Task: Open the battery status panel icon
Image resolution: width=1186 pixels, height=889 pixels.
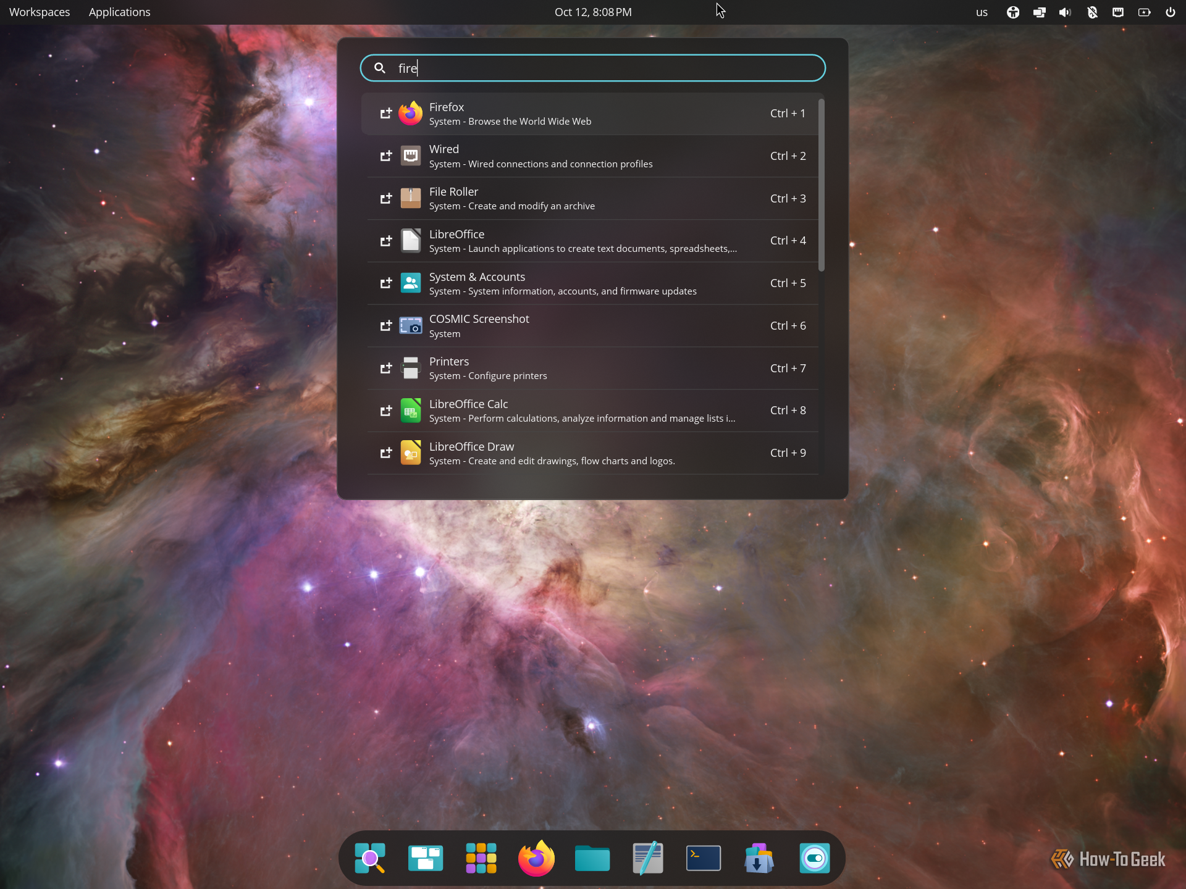Action: click(x=1145, y=12)
